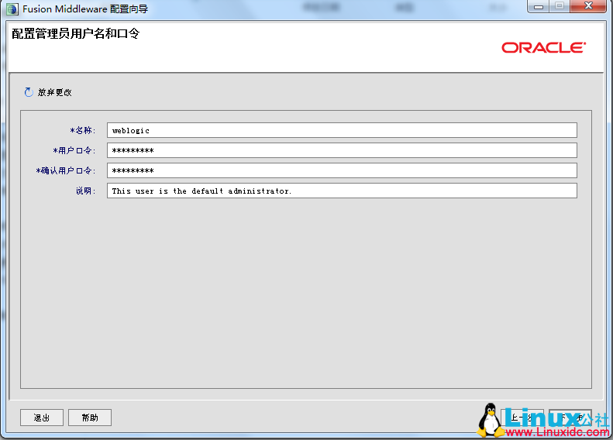Click the 配置管理员用户名和口令 heading text

click(75, 33)
